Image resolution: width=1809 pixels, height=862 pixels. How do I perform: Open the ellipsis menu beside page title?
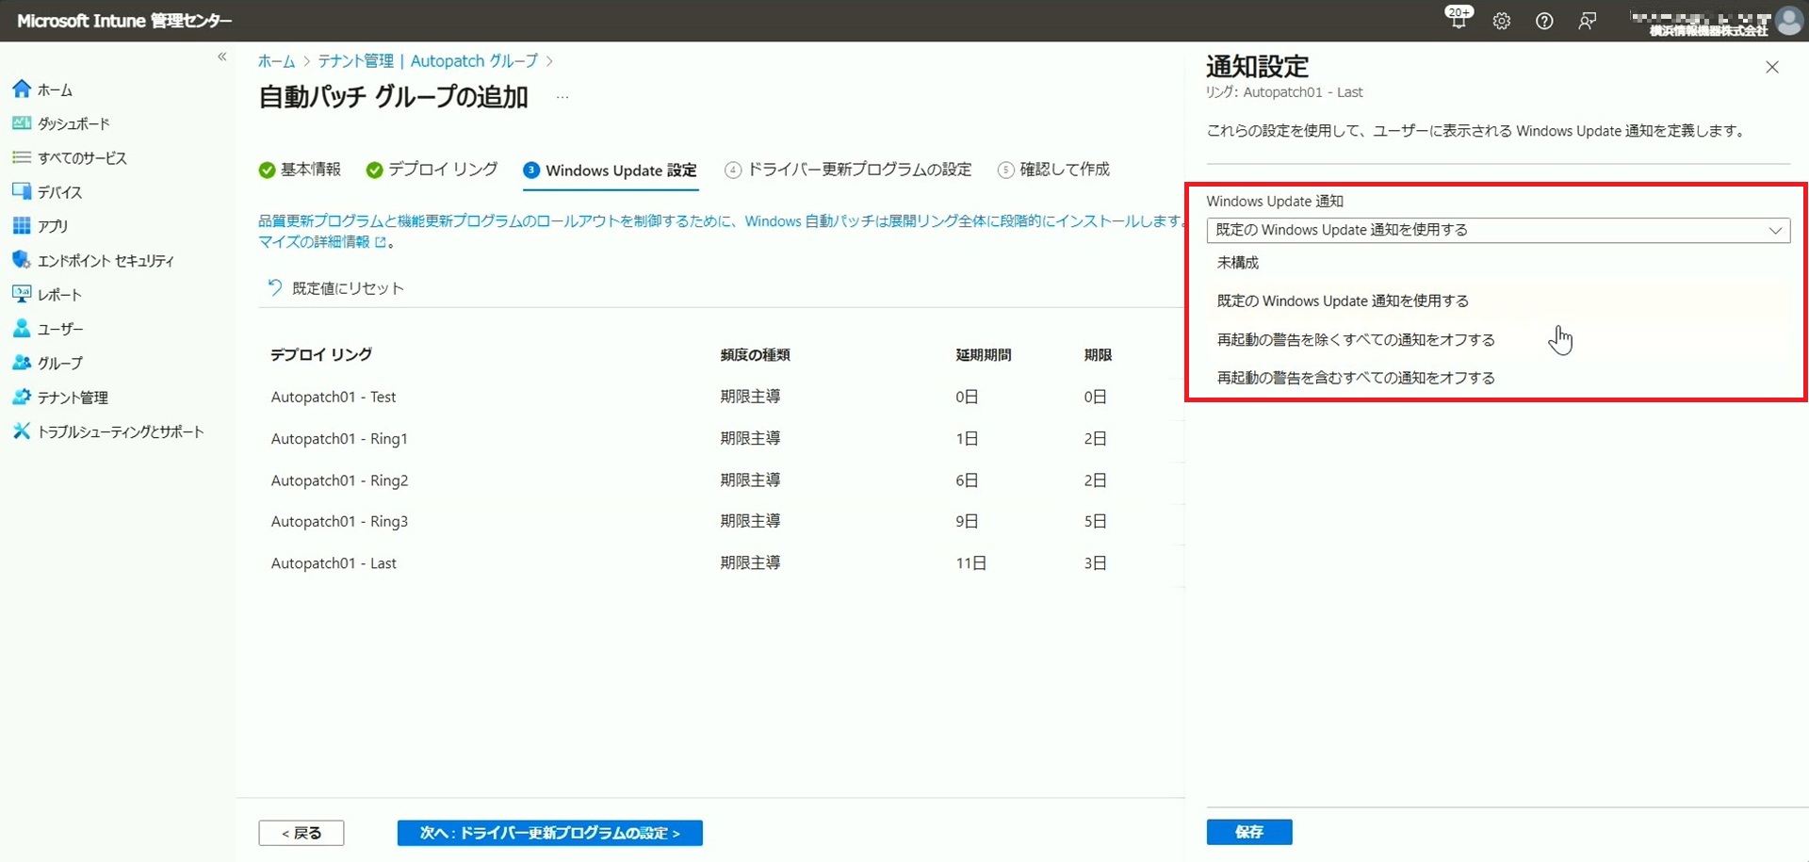tap(562, 97)
